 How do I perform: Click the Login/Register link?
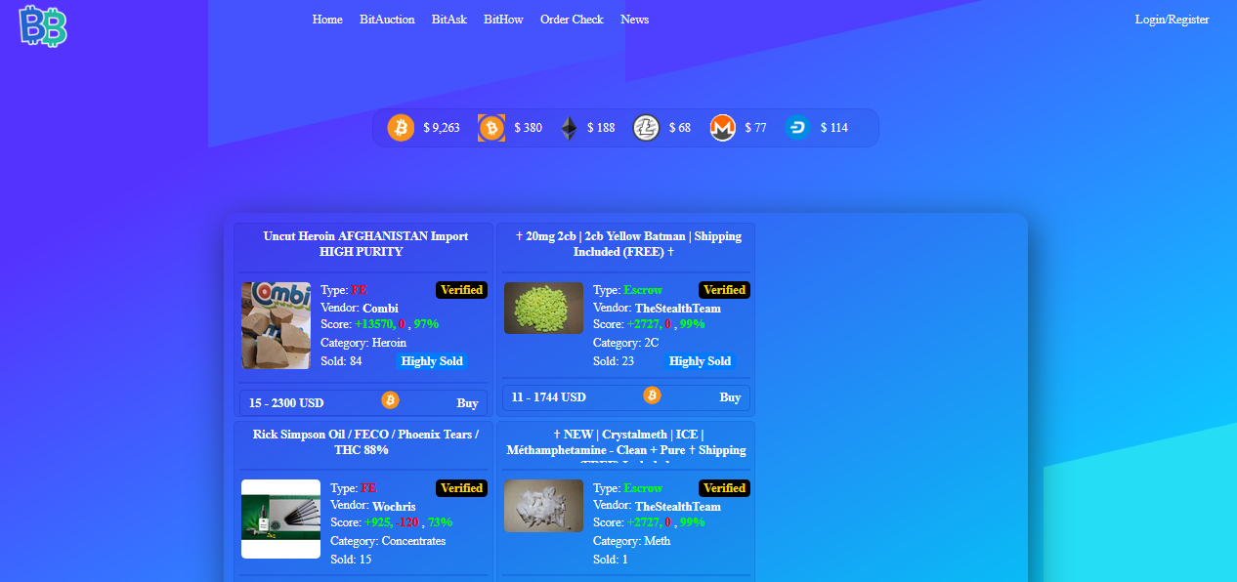(x=1172, y=20)
